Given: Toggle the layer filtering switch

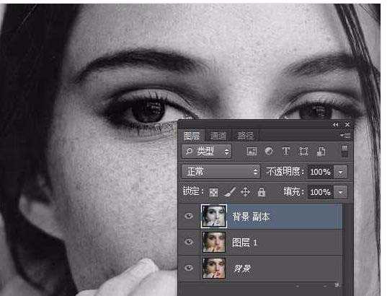Looking at the screenshot, I should click(x=344, y=151).
